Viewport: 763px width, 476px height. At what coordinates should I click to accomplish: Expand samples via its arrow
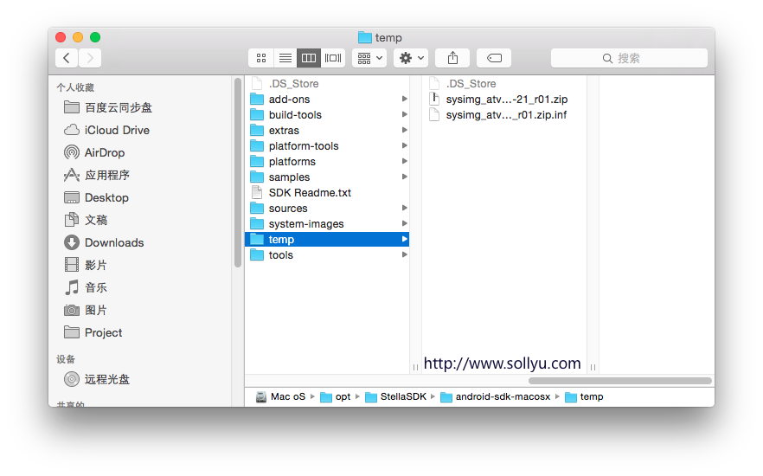point(404,177)
